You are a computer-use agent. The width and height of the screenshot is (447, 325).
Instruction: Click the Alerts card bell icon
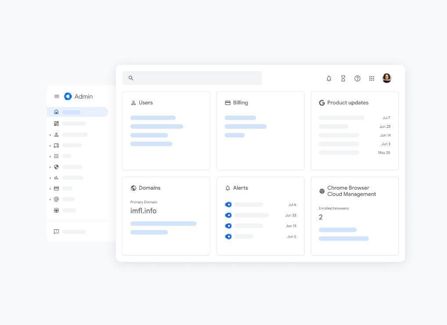(227, 188)
